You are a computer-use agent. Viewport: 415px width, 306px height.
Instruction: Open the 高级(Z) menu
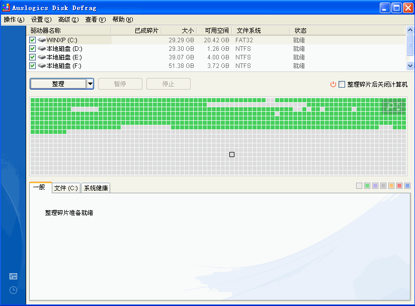tap(68, 20)
